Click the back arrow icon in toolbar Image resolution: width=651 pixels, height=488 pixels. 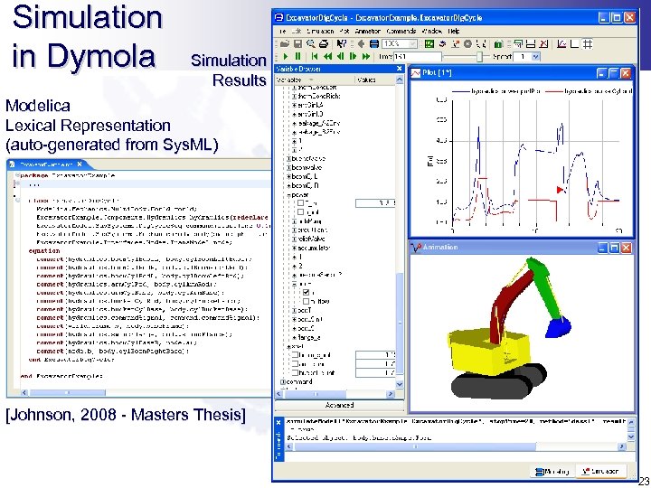click(361, 43)
